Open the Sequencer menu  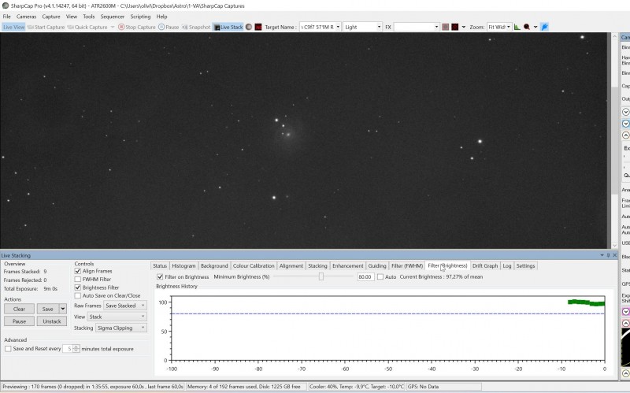click(113, 17)
